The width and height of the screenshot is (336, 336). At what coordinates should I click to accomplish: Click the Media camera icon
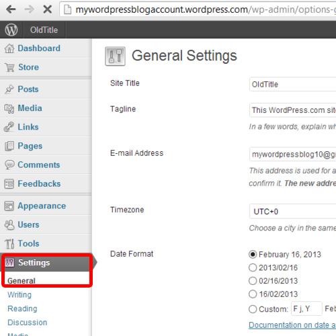pos(9,109)
